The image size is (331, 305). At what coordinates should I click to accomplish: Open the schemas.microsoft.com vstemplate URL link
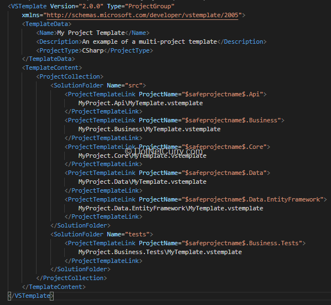click(x=142, y=15)
